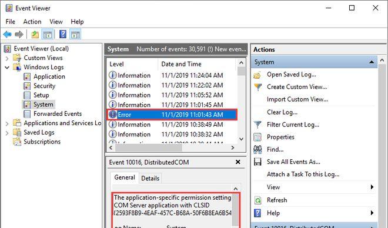Image resolution: width=388 pixels, height=228 pixels.
Task: Expand the Custom Views tree node
Action: [7, 58]
